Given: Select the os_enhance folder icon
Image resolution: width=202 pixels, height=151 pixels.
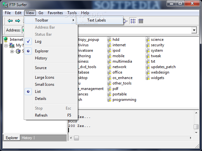Looking at the screenshot, I should pyautogui.click(x=109, y=78).
